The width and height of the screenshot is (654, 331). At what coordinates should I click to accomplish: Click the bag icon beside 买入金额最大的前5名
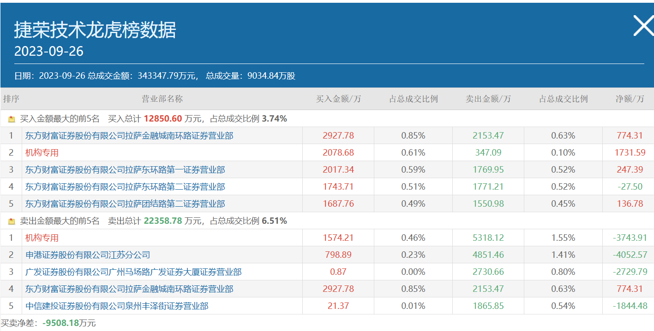pyautogui.click(x=12, y=119)
